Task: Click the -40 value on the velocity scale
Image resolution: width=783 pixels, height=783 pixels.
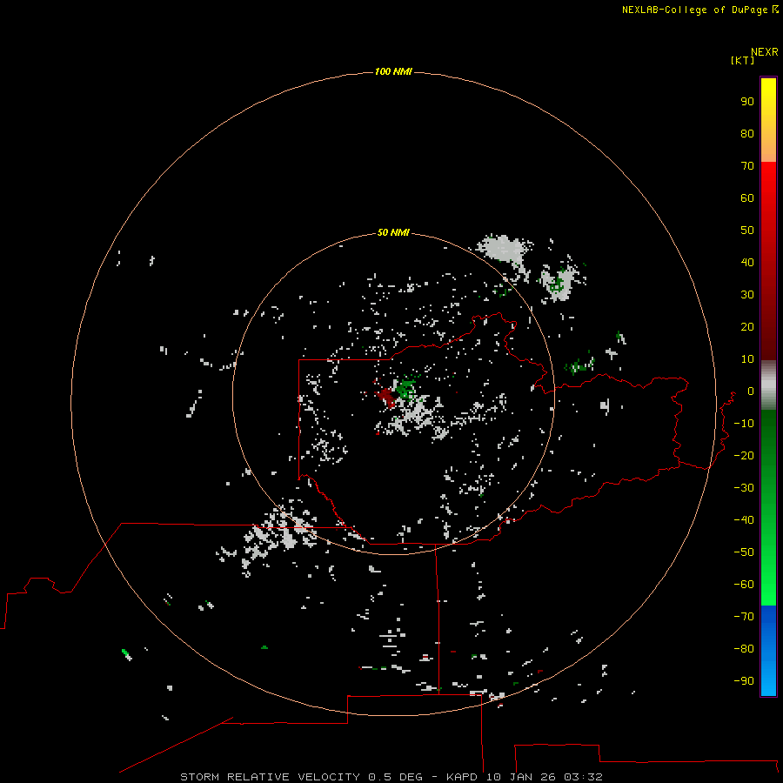Action: click(x=744, y=520)
